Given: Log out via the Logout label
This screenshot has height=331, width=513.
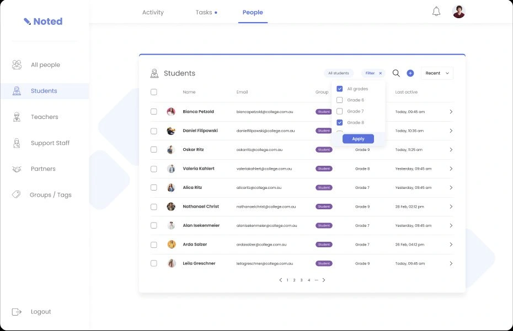Looking at the screenshot, I should (41, 312).
